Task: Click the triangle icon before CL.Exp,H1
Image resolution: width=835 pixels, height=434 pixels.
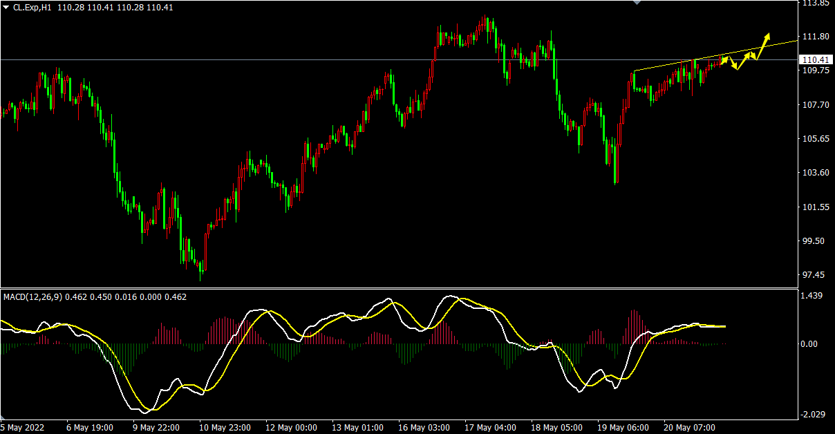Action: [x=6, y=7]
